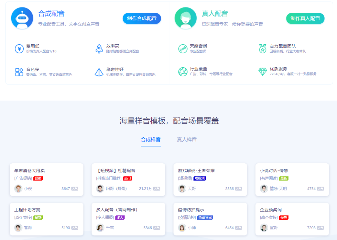
Task: Click the diamond 优质服务 icon
Action: click(x=263, y=72)
